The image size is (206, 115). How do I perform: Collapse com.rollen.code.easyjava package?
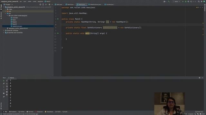pyautogui.click(x=7, y=16)
